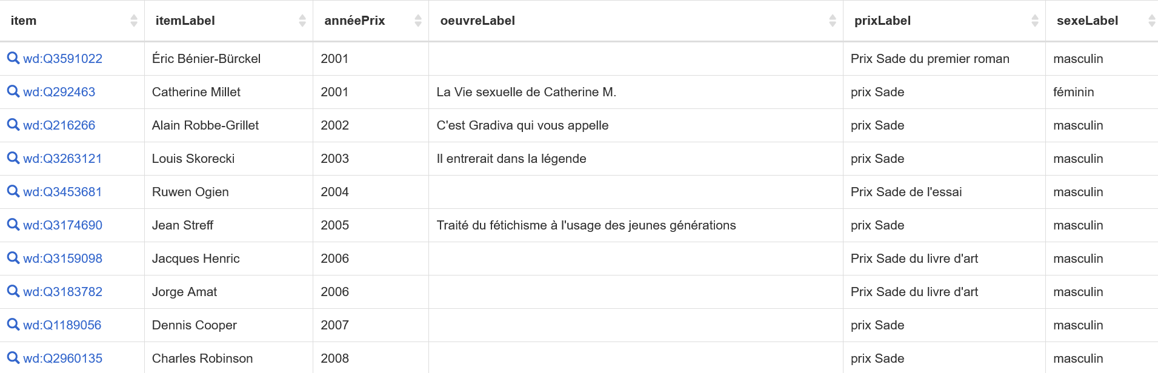This screenshot has height=373, width=1158.
Task: Sort by itemLabel using sort arrows
Action: 302,21
